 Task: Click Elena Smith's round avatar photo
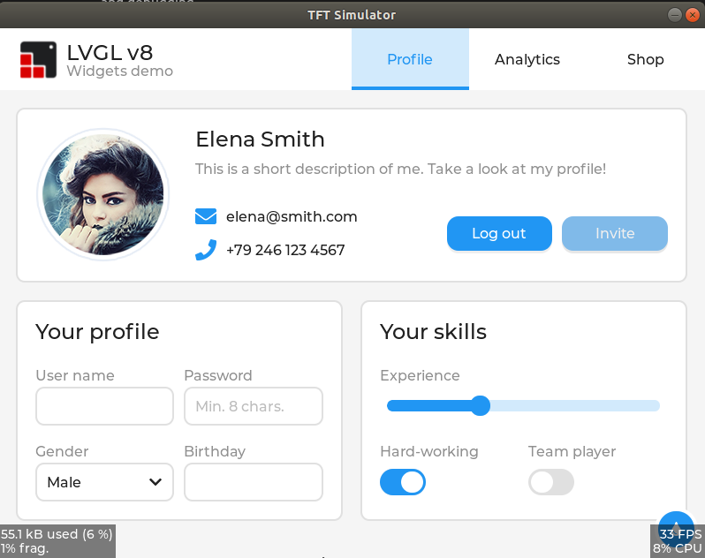103,194
